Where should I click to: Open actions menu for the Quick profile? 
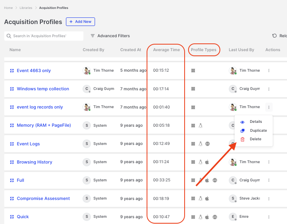pyautogui.click(x=269, y=217)
